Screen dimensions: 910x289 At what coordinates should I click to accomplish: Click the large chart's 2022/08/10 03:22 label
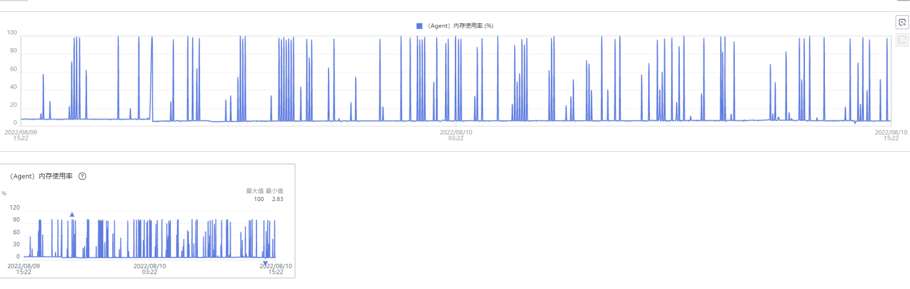456,135
